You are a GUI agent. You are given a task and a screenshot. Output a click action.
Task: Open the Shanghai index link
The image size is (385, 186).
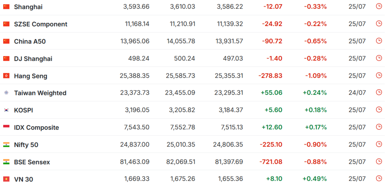coord(28,7)
